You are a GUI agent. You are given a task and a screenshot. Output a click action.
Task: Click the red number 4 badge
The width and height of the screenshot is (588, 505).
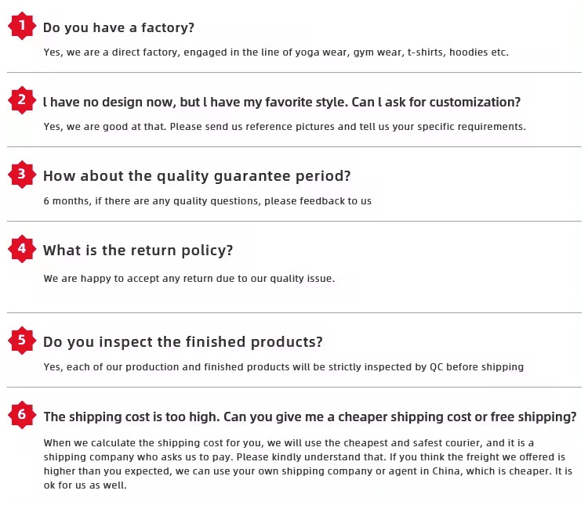pyautogui.click(x=22, y=249)
